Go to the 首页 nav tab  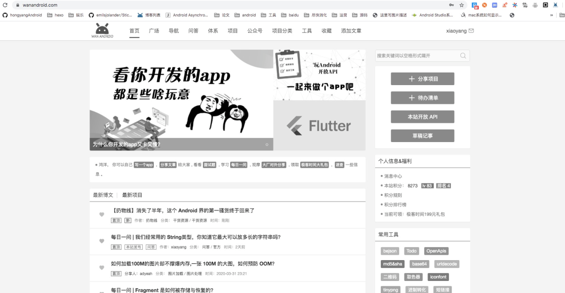134,31
